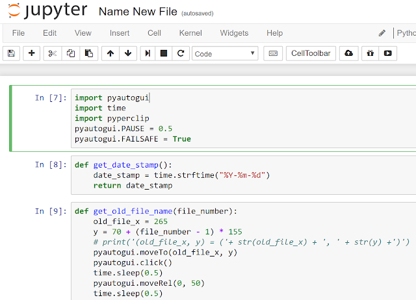416x300 pixels.
Task: Copy selected cells icon
Action: [71, 53]
